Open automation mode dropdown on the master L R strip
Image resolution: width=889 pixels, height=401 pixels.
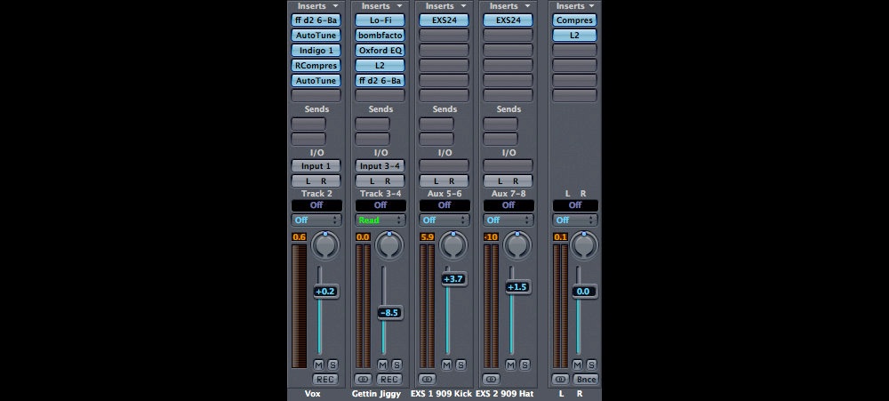click(575, 220)
